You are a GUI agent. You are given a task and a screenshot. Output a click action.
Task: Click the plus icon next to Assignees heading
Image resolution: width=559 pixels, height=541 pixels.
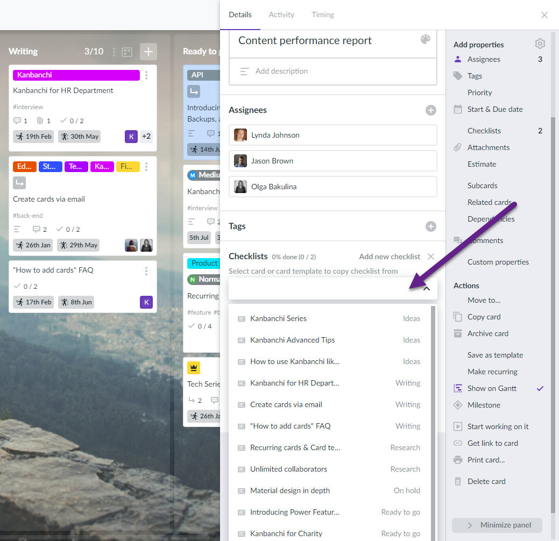pos(430,110)
